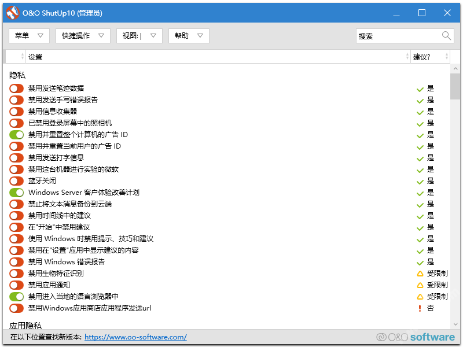The height and width of the screenshot is (347, 463).
Task: Toggle 禁用在"设置"应用中显示建议的内容 switch
Action: 16,250
